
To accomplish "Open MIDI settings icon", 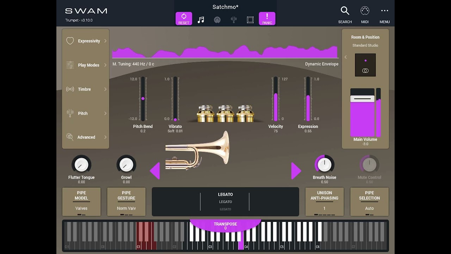I will 365,11.
